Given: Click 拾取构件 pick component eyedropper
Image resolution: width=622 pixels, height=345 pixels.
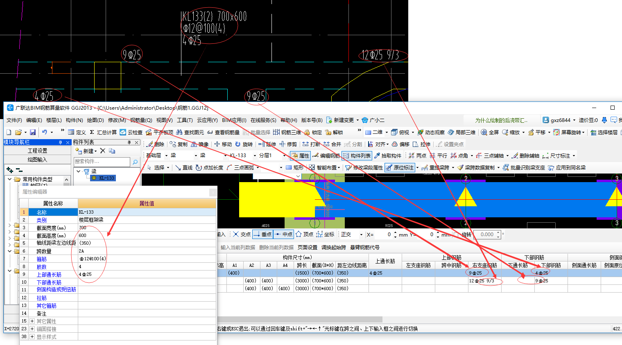Looking at the screenshot, I should 387,156.
